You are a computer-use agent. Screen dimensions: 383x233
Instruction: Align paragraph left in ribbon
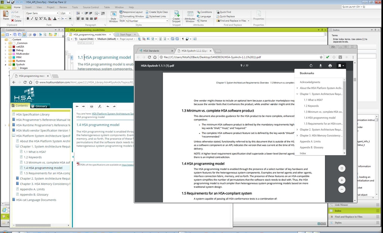click(78, 19)
